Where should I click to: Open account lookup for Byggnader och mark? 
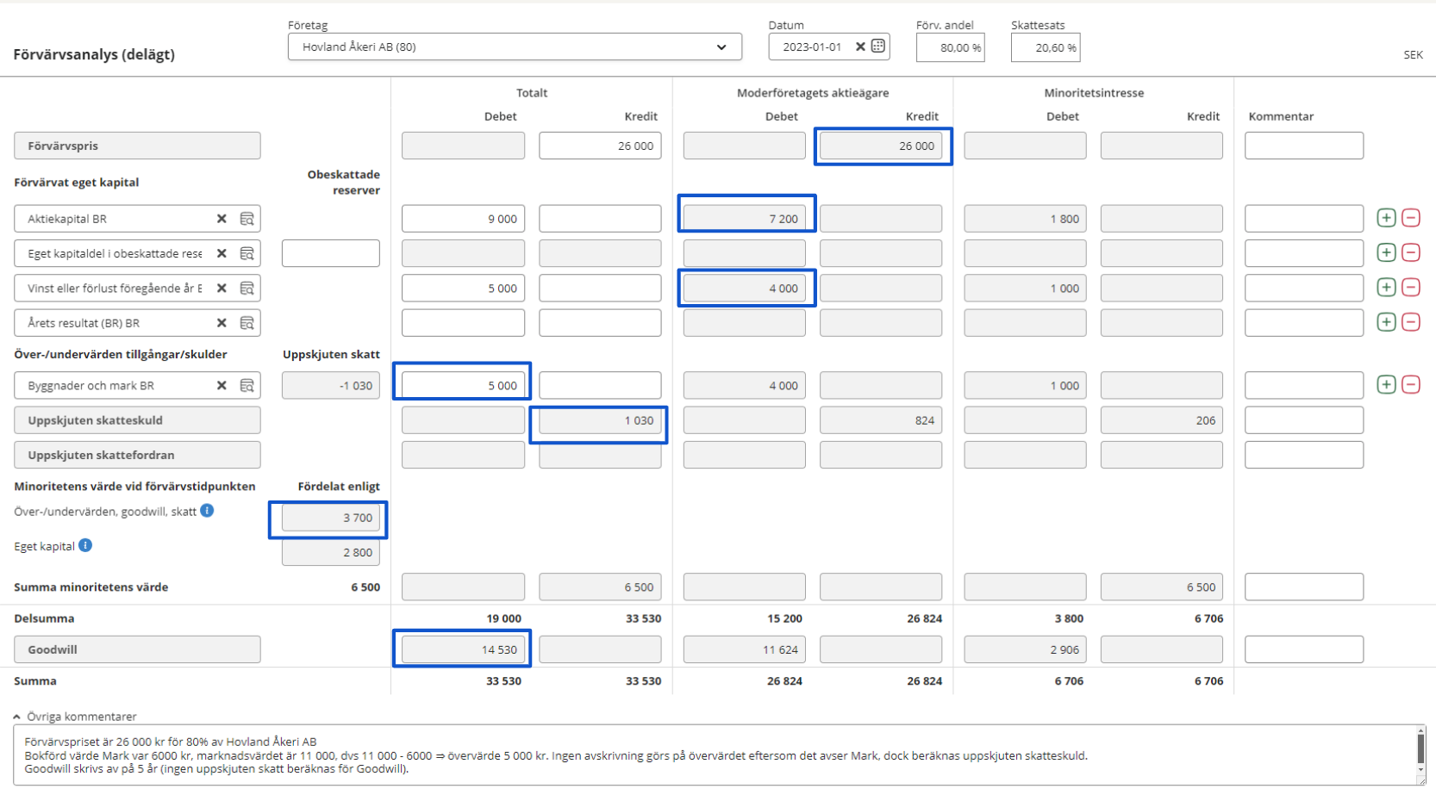point(247,386)
